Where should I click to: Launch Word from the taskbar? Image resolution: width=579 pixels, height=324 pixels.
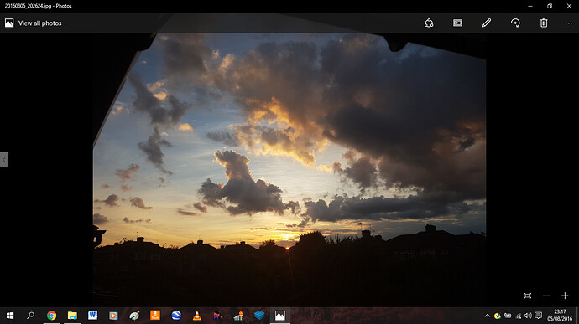click(x=92, y=316)
